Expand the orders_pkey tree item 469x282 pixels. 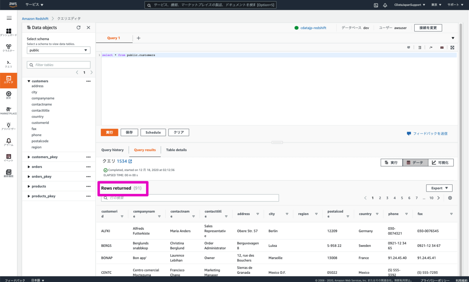point(29,177)
